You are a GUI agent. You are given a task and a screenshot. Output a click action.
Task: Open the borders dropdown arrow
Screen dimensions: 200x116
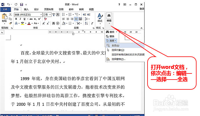click(73, 23)
